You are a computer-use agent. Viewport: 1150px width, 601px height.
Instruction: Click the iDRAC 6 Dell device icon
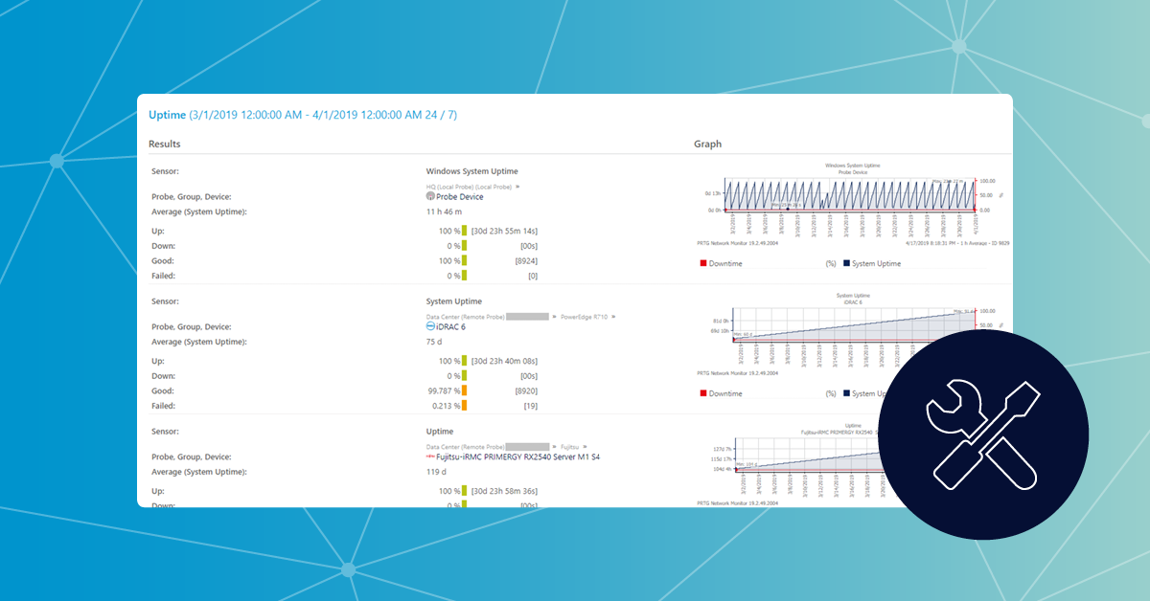[430, 326]
